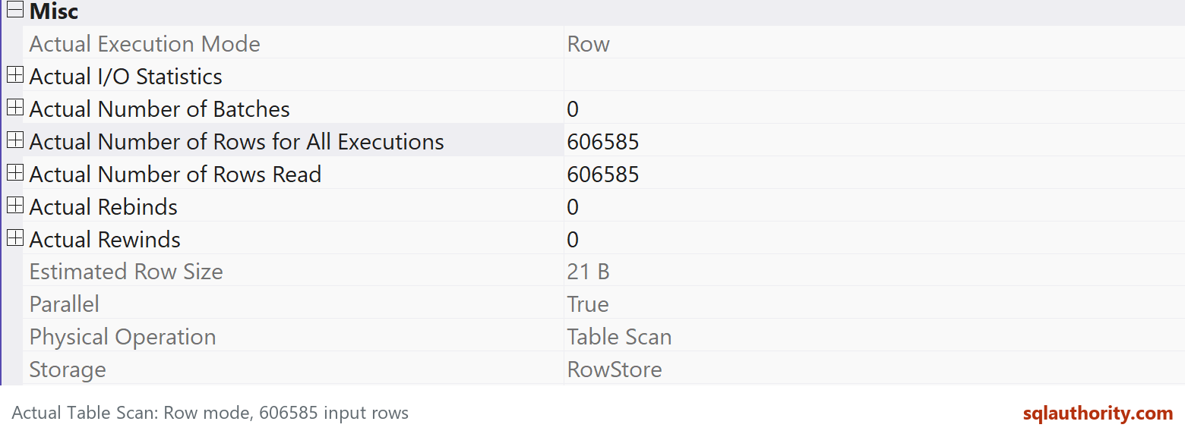Expand Actual Number of Rows Read
The width and height of the screenshot is (1185, 434).
point(15,173)
